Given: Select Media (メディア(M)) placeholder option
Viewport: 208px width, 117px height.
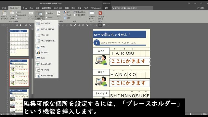Looking at the screenshot, I should 46,70.
